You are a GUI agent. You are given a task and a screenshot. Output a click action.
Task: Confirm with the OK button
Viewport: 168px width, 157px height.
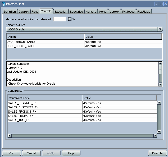coord(11,153)
